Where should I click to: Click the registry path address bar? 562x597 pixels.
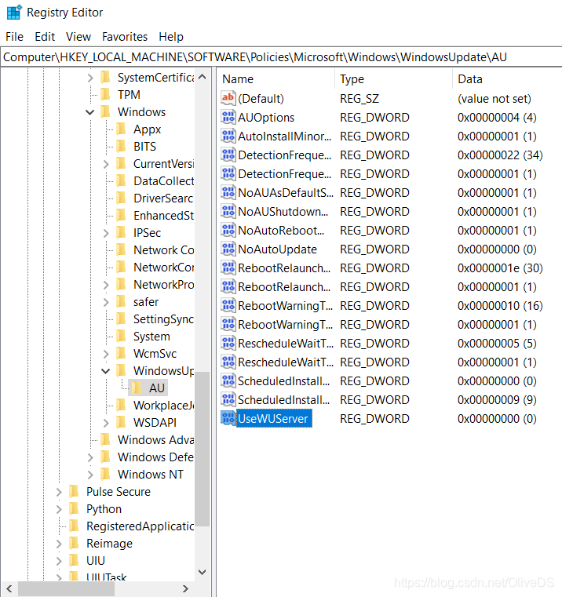(x=281, y=57)
